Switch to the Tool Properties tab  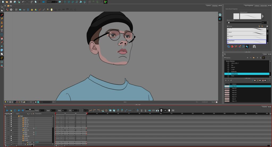(249, 6)
